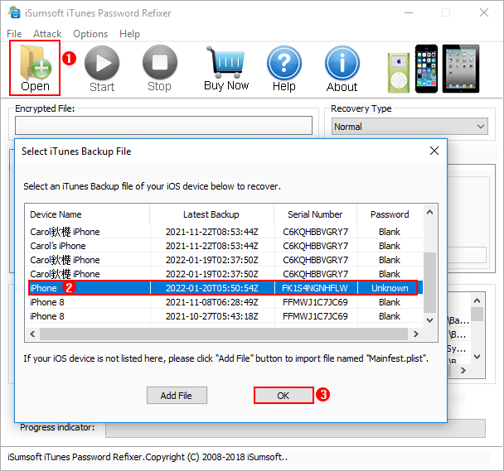This screenshot has height=471, width=504.
Task: Close the iSumsoft main window
Action: point(484,13)
